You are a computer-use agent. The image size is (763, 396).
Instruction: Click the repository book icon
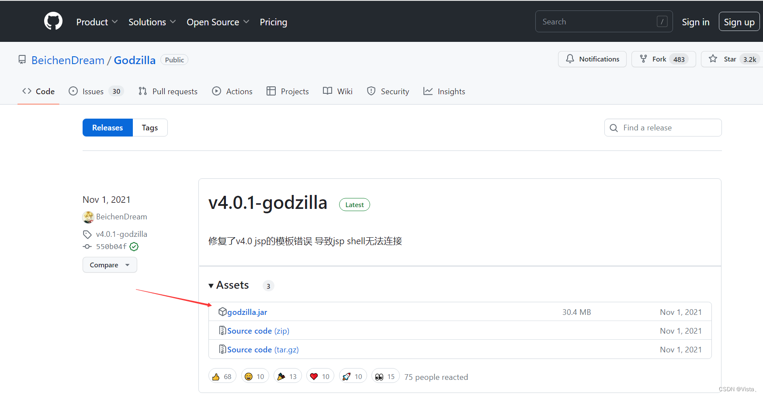click(22, 59)
